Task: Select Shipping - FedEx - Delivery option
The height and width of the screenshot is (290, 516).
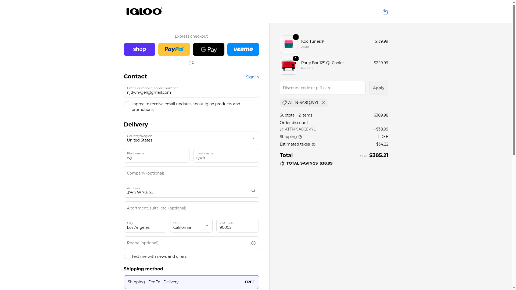Action: click(191, 282)
